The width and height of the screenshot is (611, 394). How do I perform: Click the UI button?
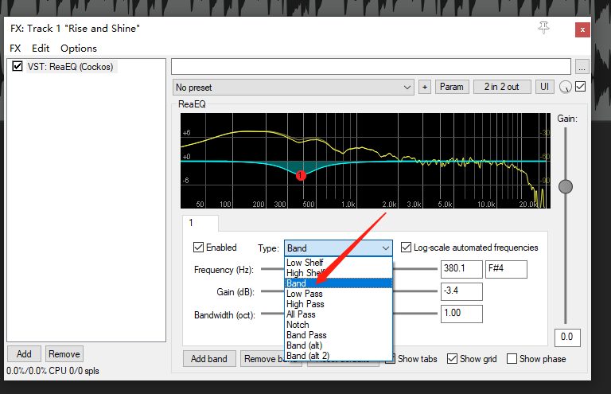click(544, 87)
